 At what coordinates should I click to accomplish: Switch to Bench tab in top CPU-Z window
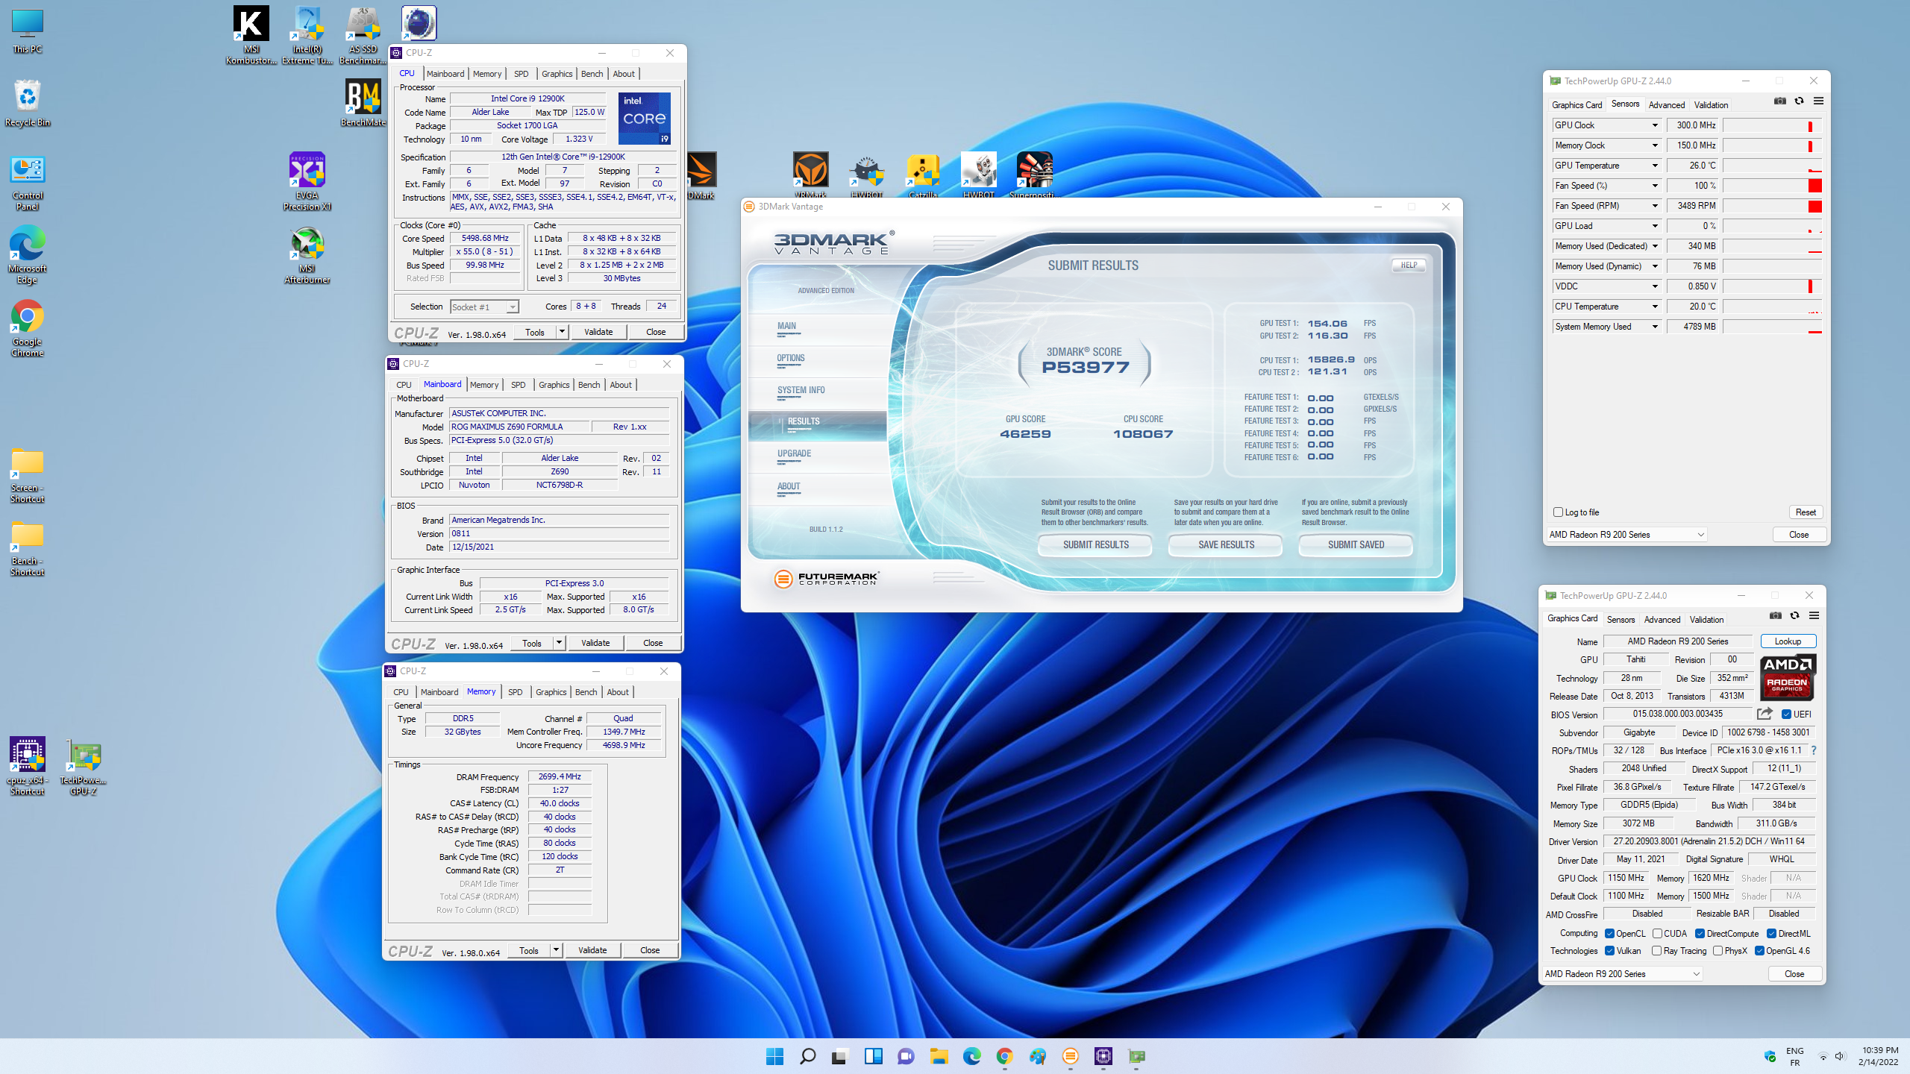tap(592, 74)
